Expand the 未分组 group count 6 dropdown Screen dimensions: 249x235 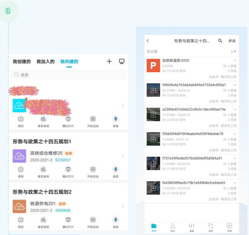(234, 51)
